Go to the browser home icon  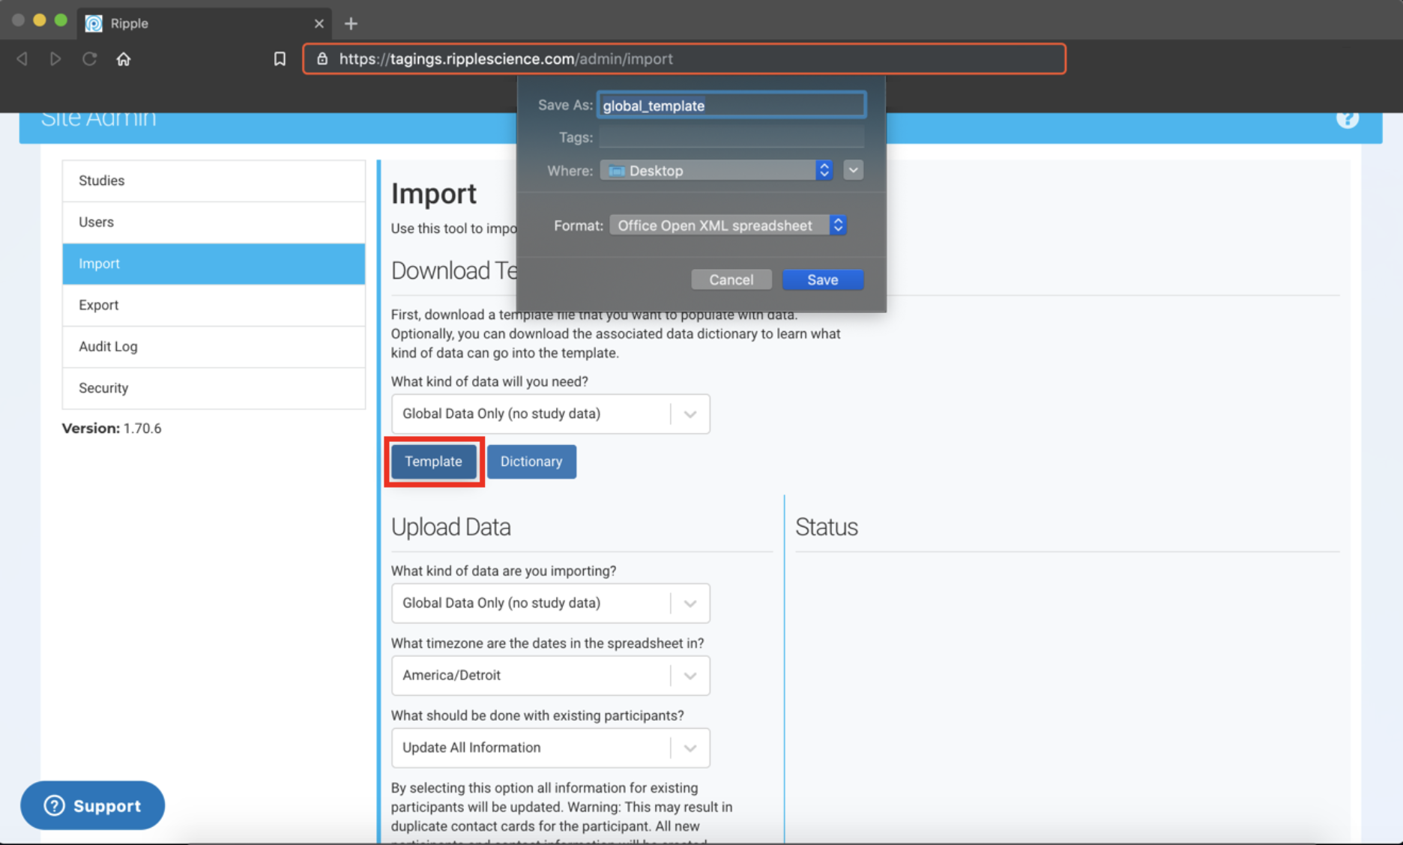point(124,58)
